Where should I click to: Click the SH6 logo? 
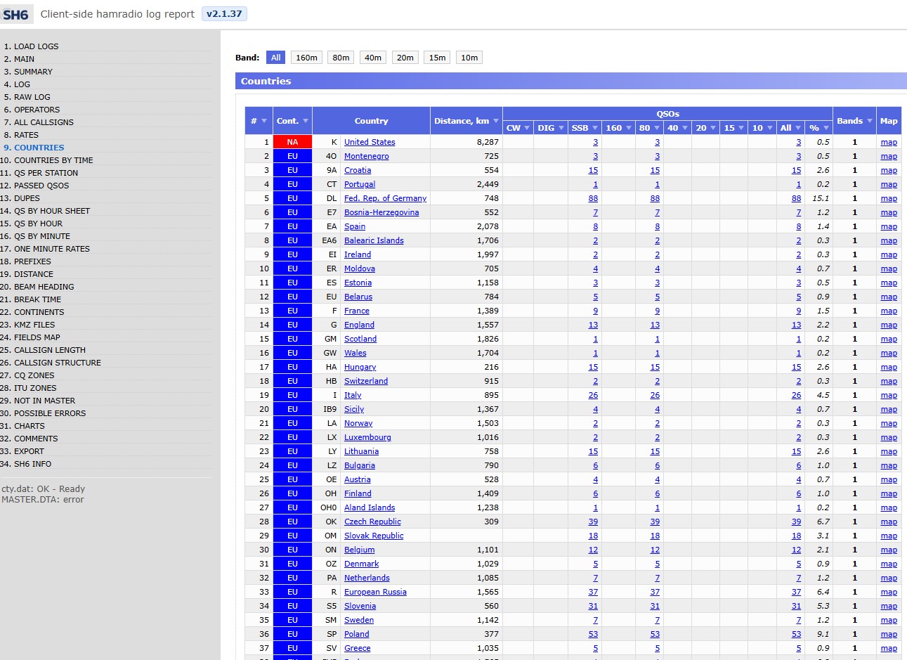click(x=15, y=15)
